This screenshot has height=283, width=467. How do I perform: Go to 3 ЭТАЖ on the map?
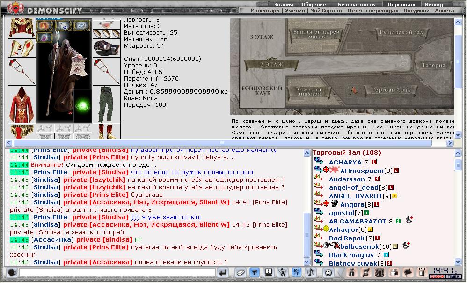[262, 37]
